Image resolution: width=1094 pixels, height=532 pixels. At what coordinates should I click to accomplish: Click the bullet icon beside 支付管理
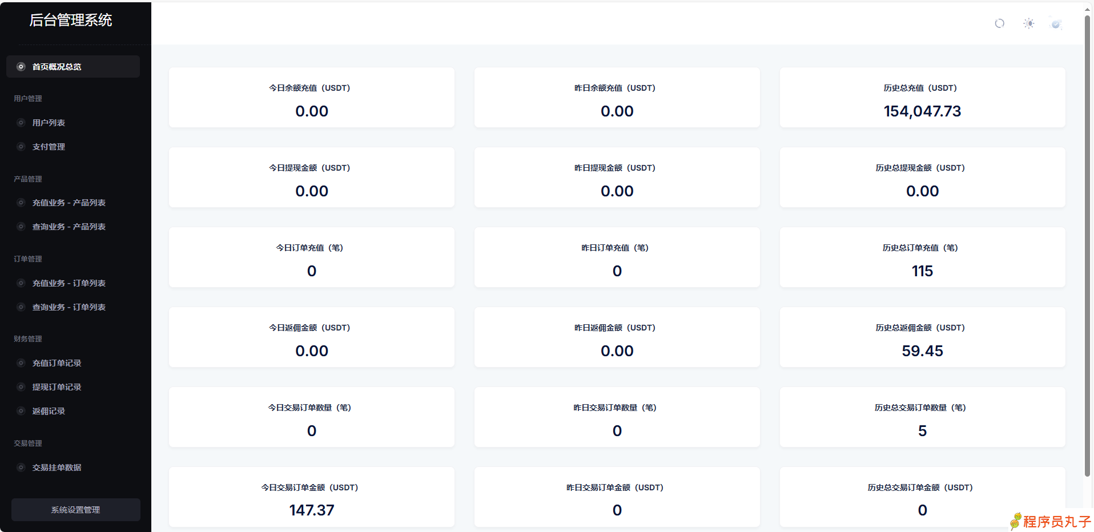click(21, 147)
